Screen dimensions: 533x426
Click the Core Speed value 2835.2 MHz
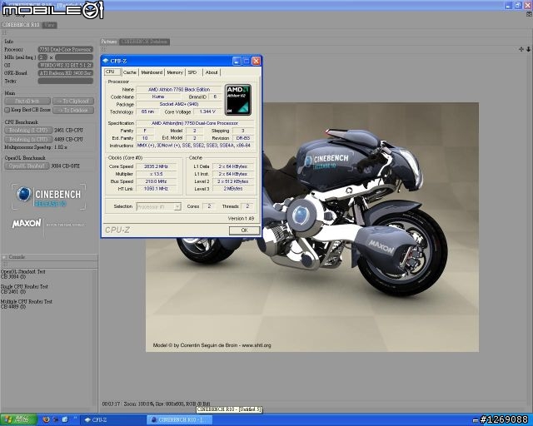point(156,166)
